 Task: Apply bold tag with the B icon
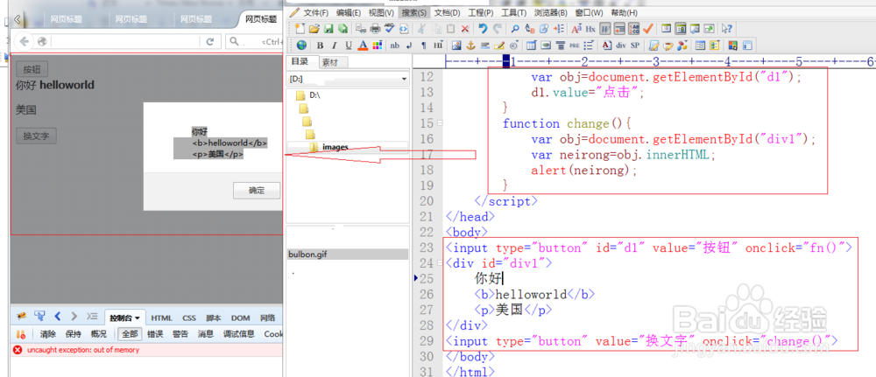320,45
